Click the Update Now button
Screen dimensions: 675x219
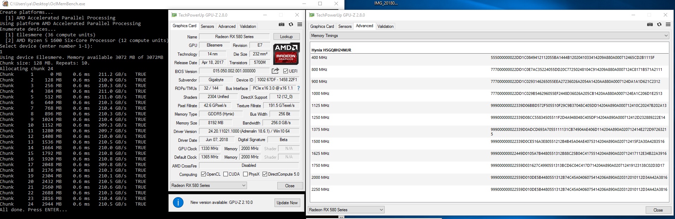(x=287, y=203)
